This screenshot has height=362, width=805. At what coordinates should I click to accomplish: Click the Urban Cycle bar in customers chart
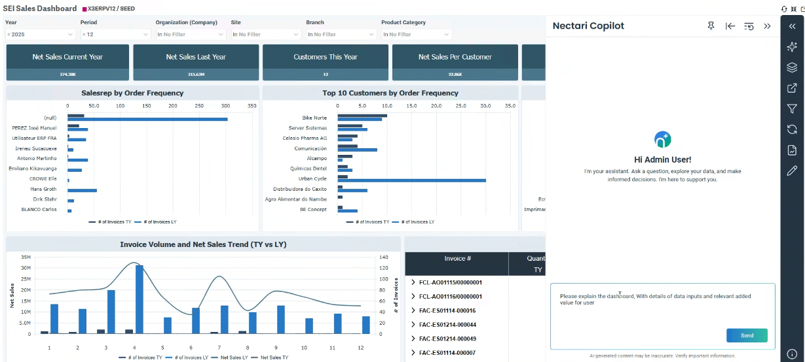click(412, 180)
